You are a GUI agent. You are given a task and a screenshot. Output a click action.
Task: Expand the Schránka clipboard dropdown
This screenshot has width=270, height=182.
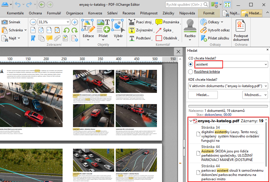tap(26, 30)
